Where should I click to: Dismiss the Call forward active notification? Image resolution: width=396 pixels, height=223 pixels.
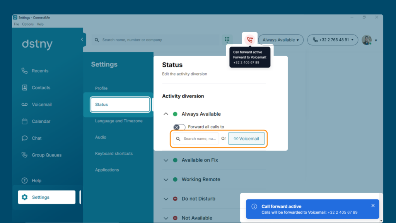pos(373,206)
